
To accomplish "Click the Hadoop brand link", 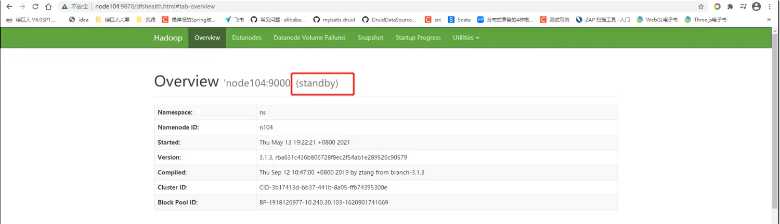I will pos(168,38).
